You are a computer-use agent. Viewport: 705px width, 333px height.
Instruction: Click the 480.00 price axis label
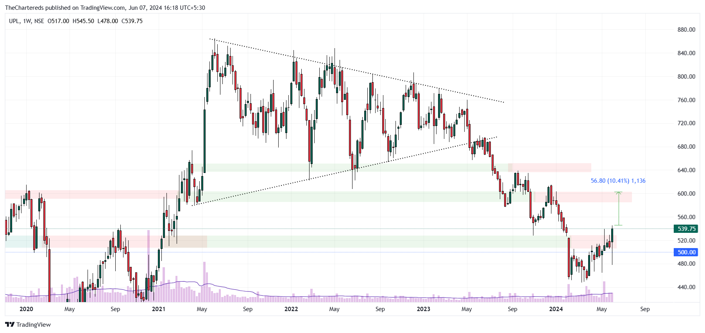686,264
